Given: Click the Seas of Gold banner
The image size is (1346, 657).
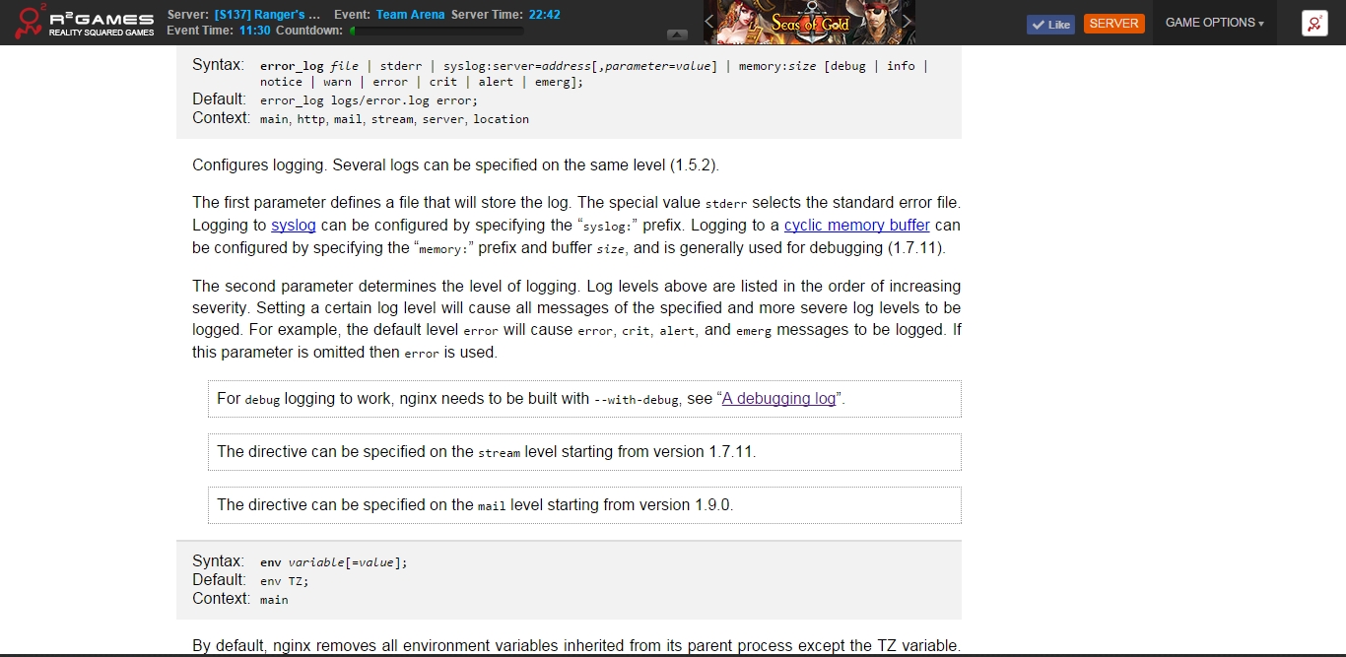Looking at the screenshot, I should (809, 22).
